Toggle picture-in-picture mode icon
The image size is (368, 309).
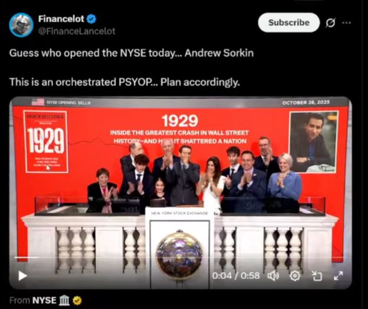click(x=317, y=276)
